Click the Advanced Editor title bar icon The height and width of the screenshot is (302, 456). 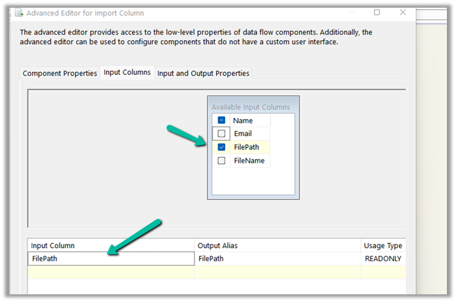pyautogui.click(x=19, y=13)
